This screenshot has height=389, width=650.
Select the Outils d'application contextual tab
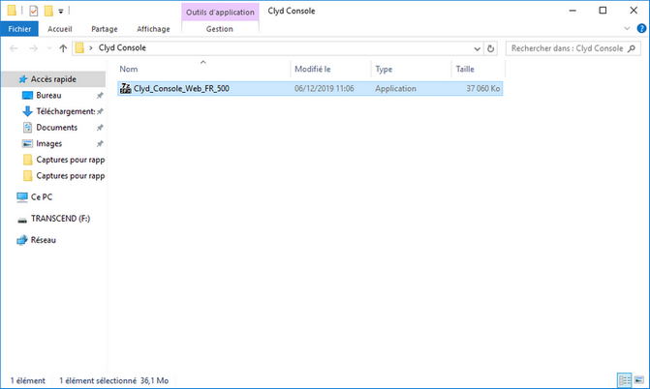pyautogui.click(x=220, y=12)
